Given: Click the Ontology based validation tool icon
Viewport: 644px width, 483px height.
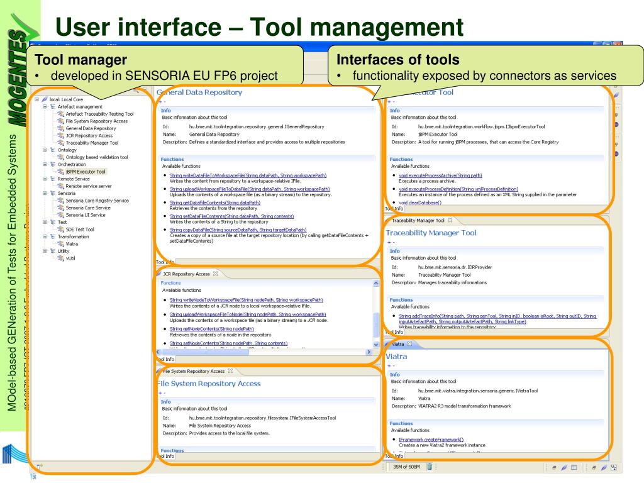Looking at the screenshot, I should tap(61, 157).
